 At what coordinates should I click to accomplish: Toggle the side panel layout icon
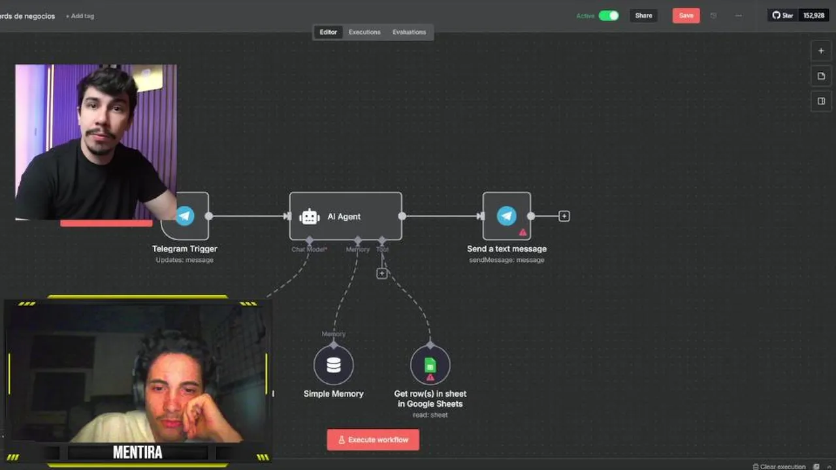point(821,101)
